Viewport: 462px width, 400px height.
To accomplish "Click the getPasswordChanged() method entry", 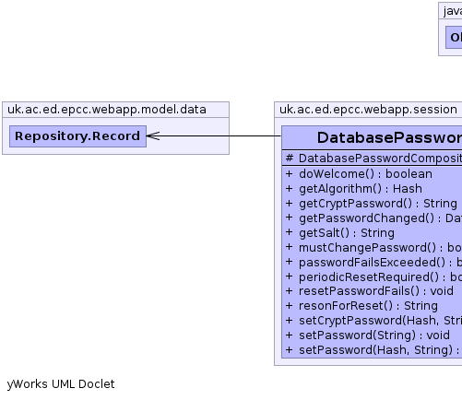I will point(373,218).
